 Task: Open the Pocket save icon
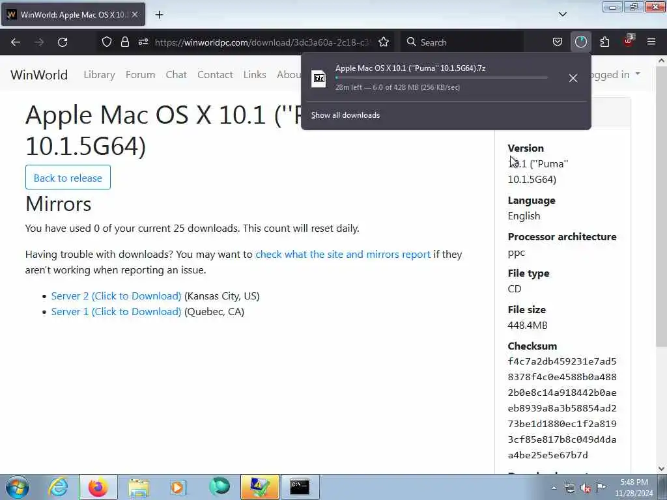558,42
